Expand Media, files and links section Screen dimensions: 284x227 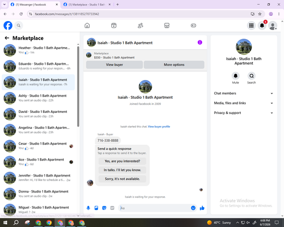244,103
